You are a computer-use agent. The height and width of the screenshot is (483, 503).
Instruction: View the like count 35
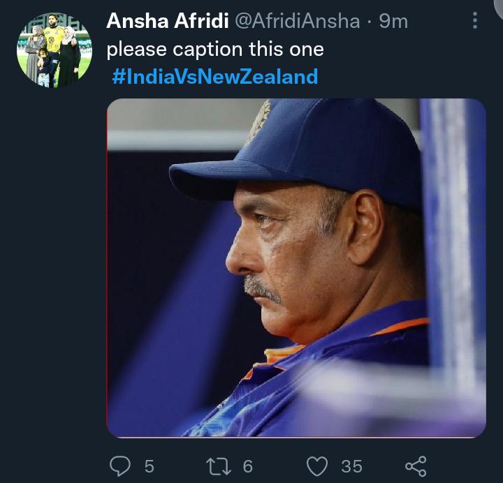(351, 466)
